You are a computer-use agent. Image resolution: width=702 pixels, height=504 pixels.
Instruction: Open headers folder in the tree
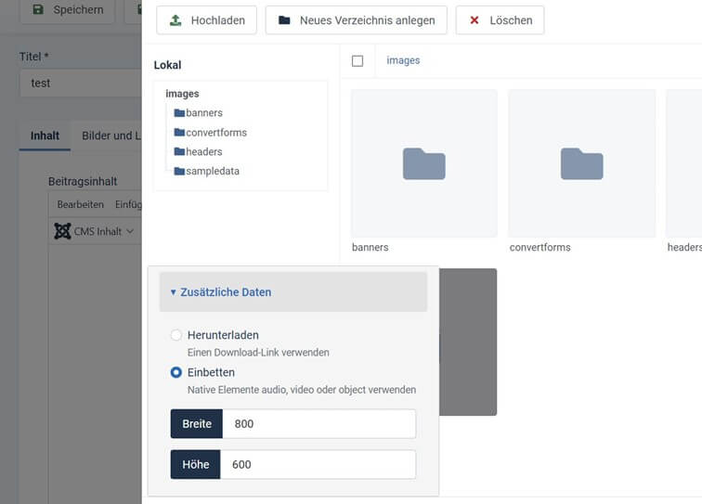click(x=203, y=151)
